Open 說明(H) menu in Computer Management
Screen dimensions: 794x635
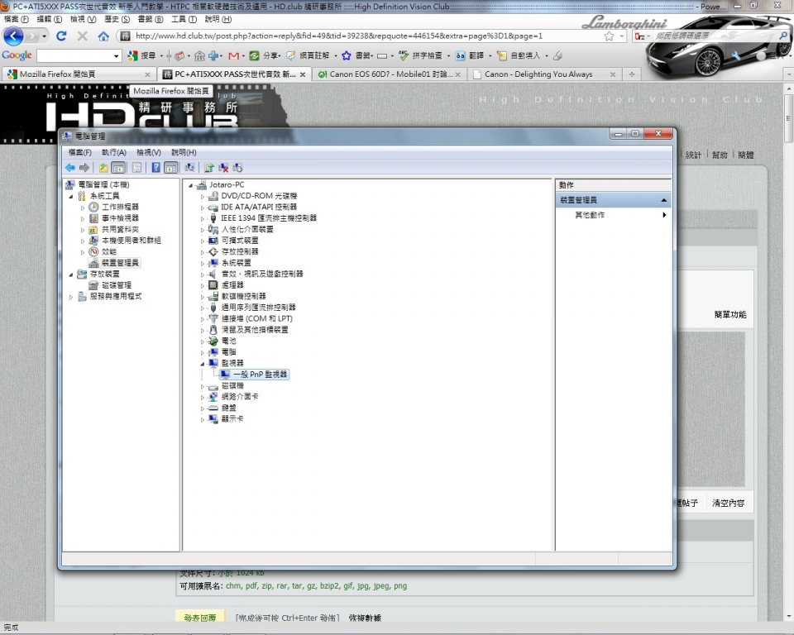(184, 152)
